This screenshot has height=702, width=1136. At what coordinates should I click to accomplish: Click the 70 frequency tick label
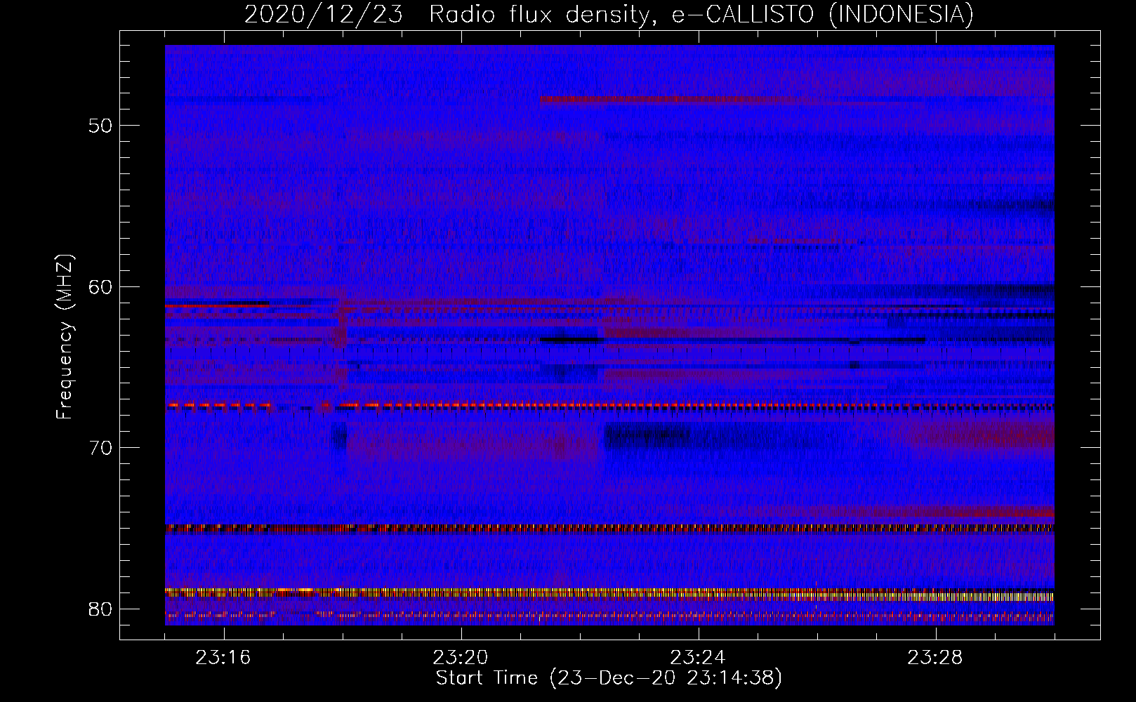pyautogui.click(x=100, y=448)
